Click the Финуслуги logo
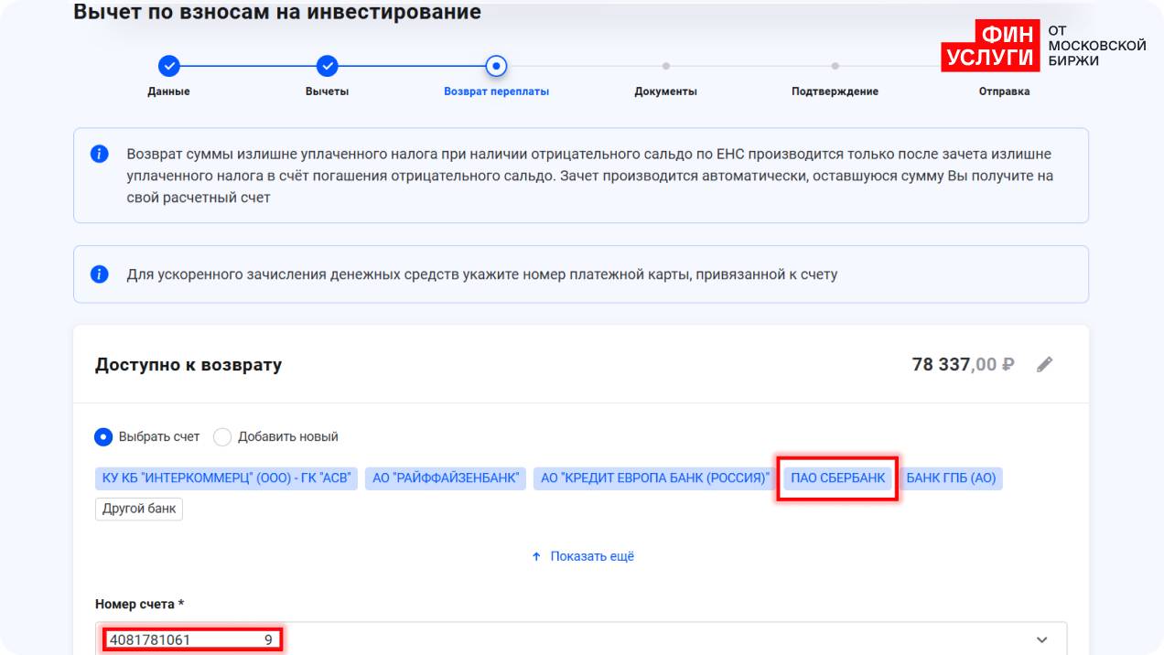The width and height of the screenshot is (1164, 655). pos(1042,46)
